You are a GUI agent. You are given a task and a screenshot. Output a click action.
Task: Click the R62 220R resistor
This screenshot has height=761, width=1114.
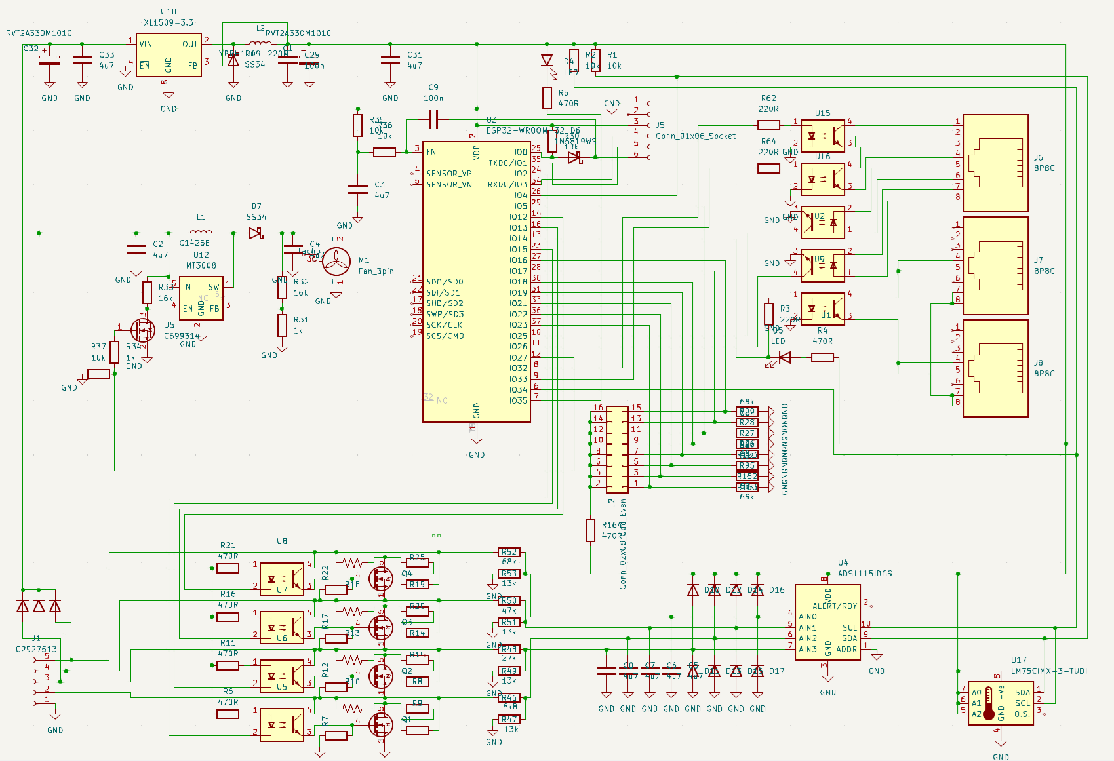tap(768, 125)
